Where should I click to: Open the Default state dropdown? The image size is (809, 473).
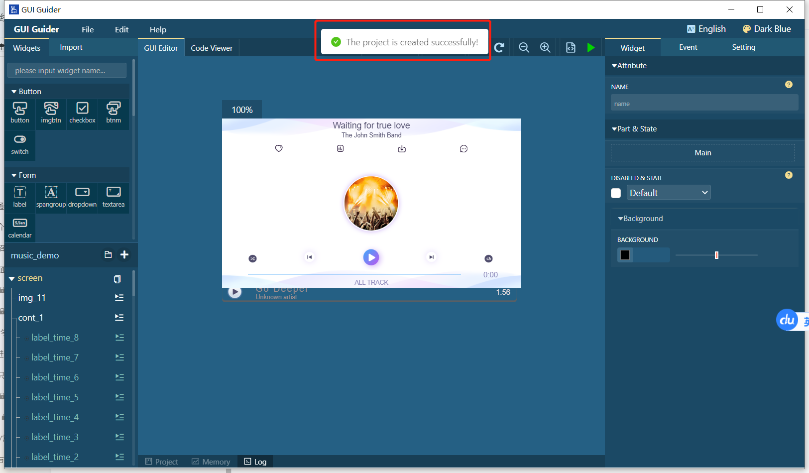click(x=668, y=193)
